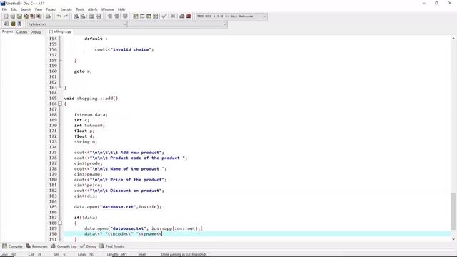Click the Close All toolbar icon
This screenshot has width=457, height=257.
[39, 16]
